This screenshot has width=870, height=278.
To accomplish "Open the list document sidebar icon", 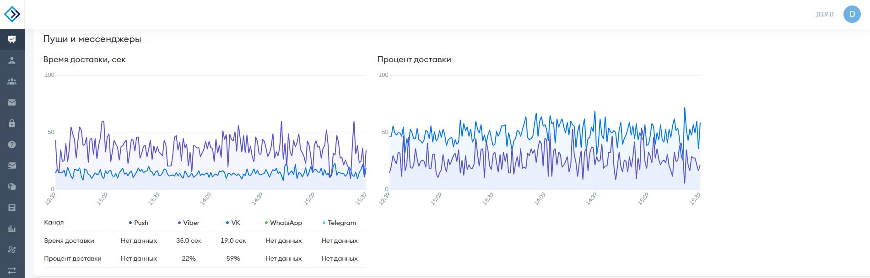I will pos(12,208).
